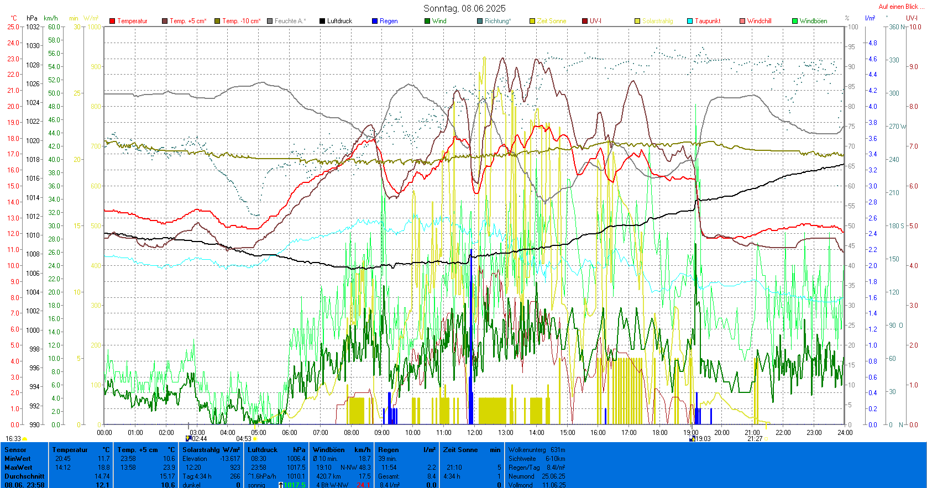
Task: Click the 'Vollmond 11.06.25' entry
Action: click(537, 485)
